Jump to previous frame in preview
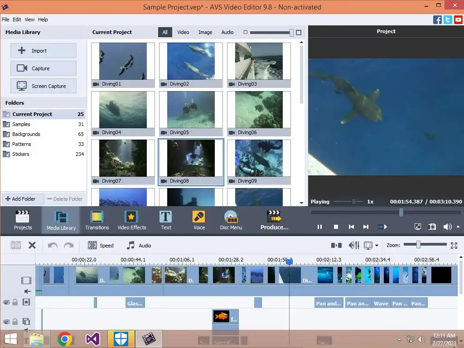464x348 pixels. point(351,227)
